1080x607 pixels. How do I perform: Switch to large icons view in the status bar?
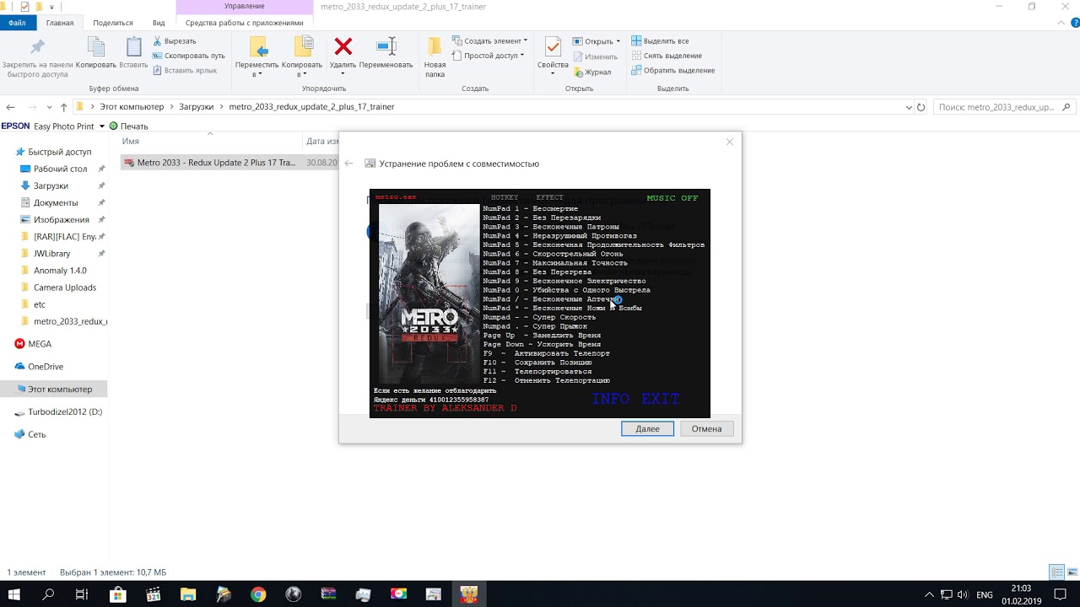(1071, 572)
